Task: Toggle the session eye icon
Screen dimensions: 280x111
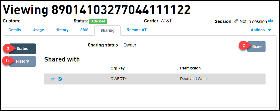Action: click(270, 21)
